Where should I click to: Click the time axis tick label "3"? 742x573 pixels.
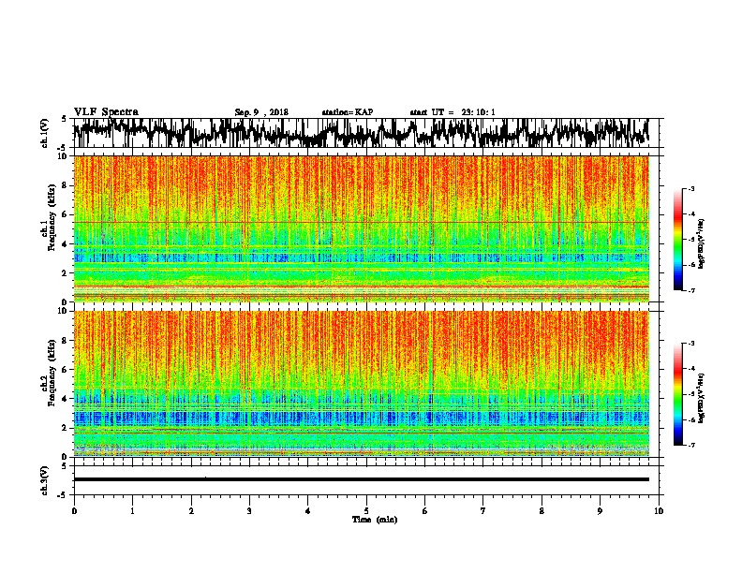pyautogui.click(x=249, y=511)
